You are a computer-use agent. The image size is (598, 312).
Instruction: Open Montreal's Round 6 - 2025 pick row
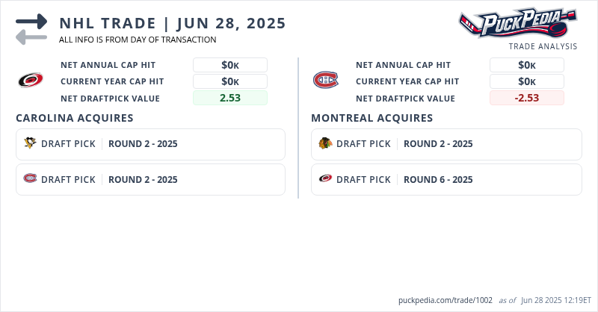pyautogui.click(x=446, y=180)
